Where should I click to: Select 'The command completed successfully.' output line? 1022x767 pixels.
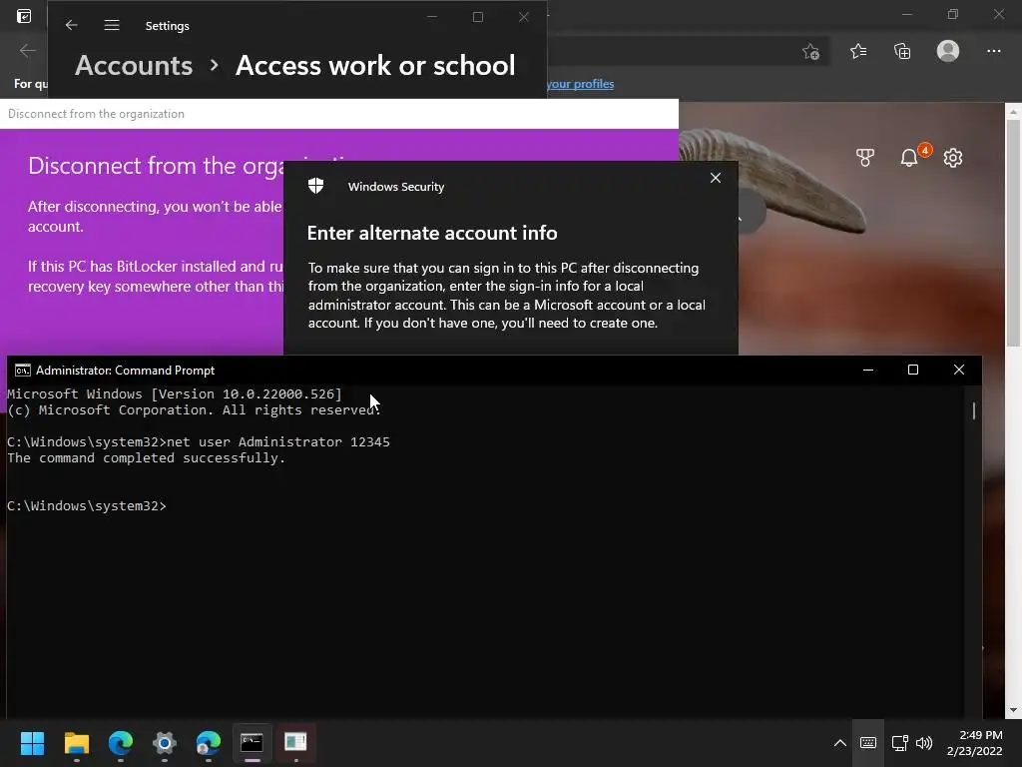(x=146, y=457)
